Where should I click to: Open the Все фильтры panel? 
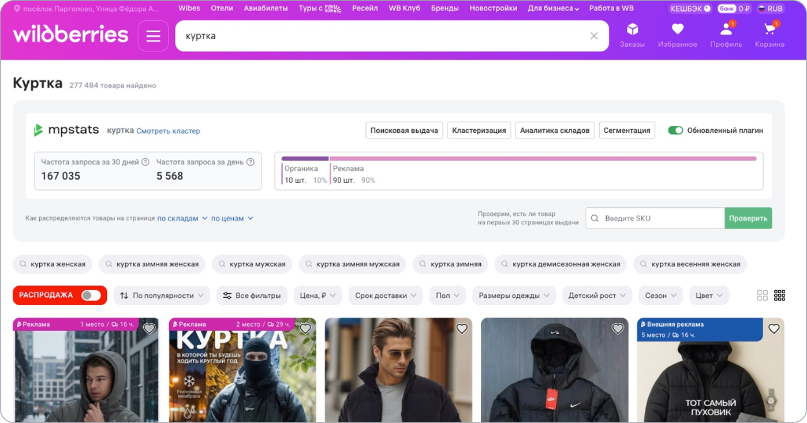(x=252, y=295)
